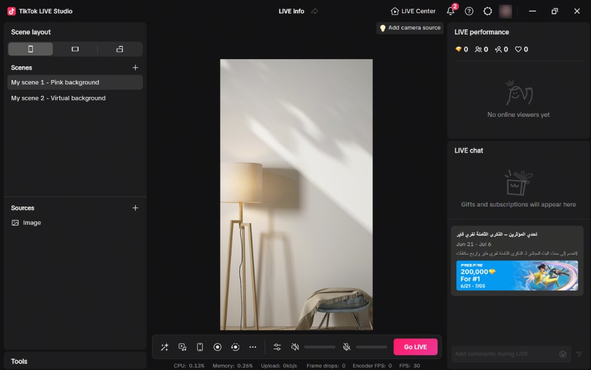Add a new scene with the plus button

click(135, 67)
